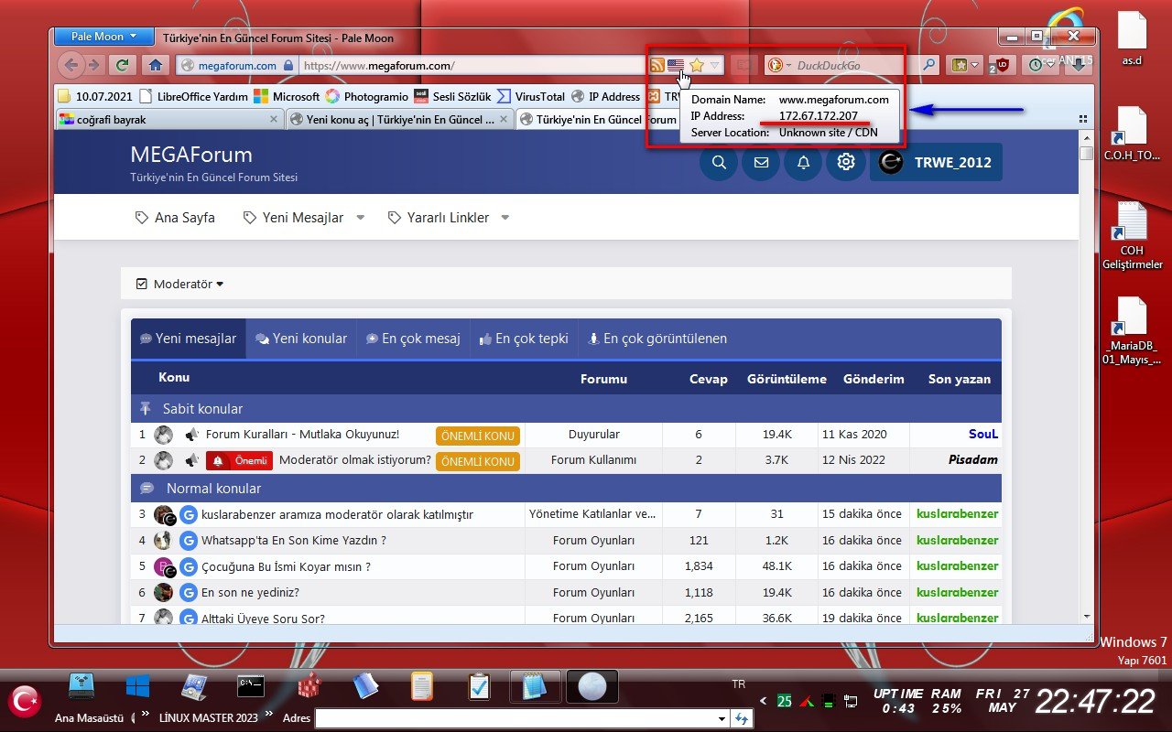Open the Windows Start orb with Turkish flag

click(25, 700)
